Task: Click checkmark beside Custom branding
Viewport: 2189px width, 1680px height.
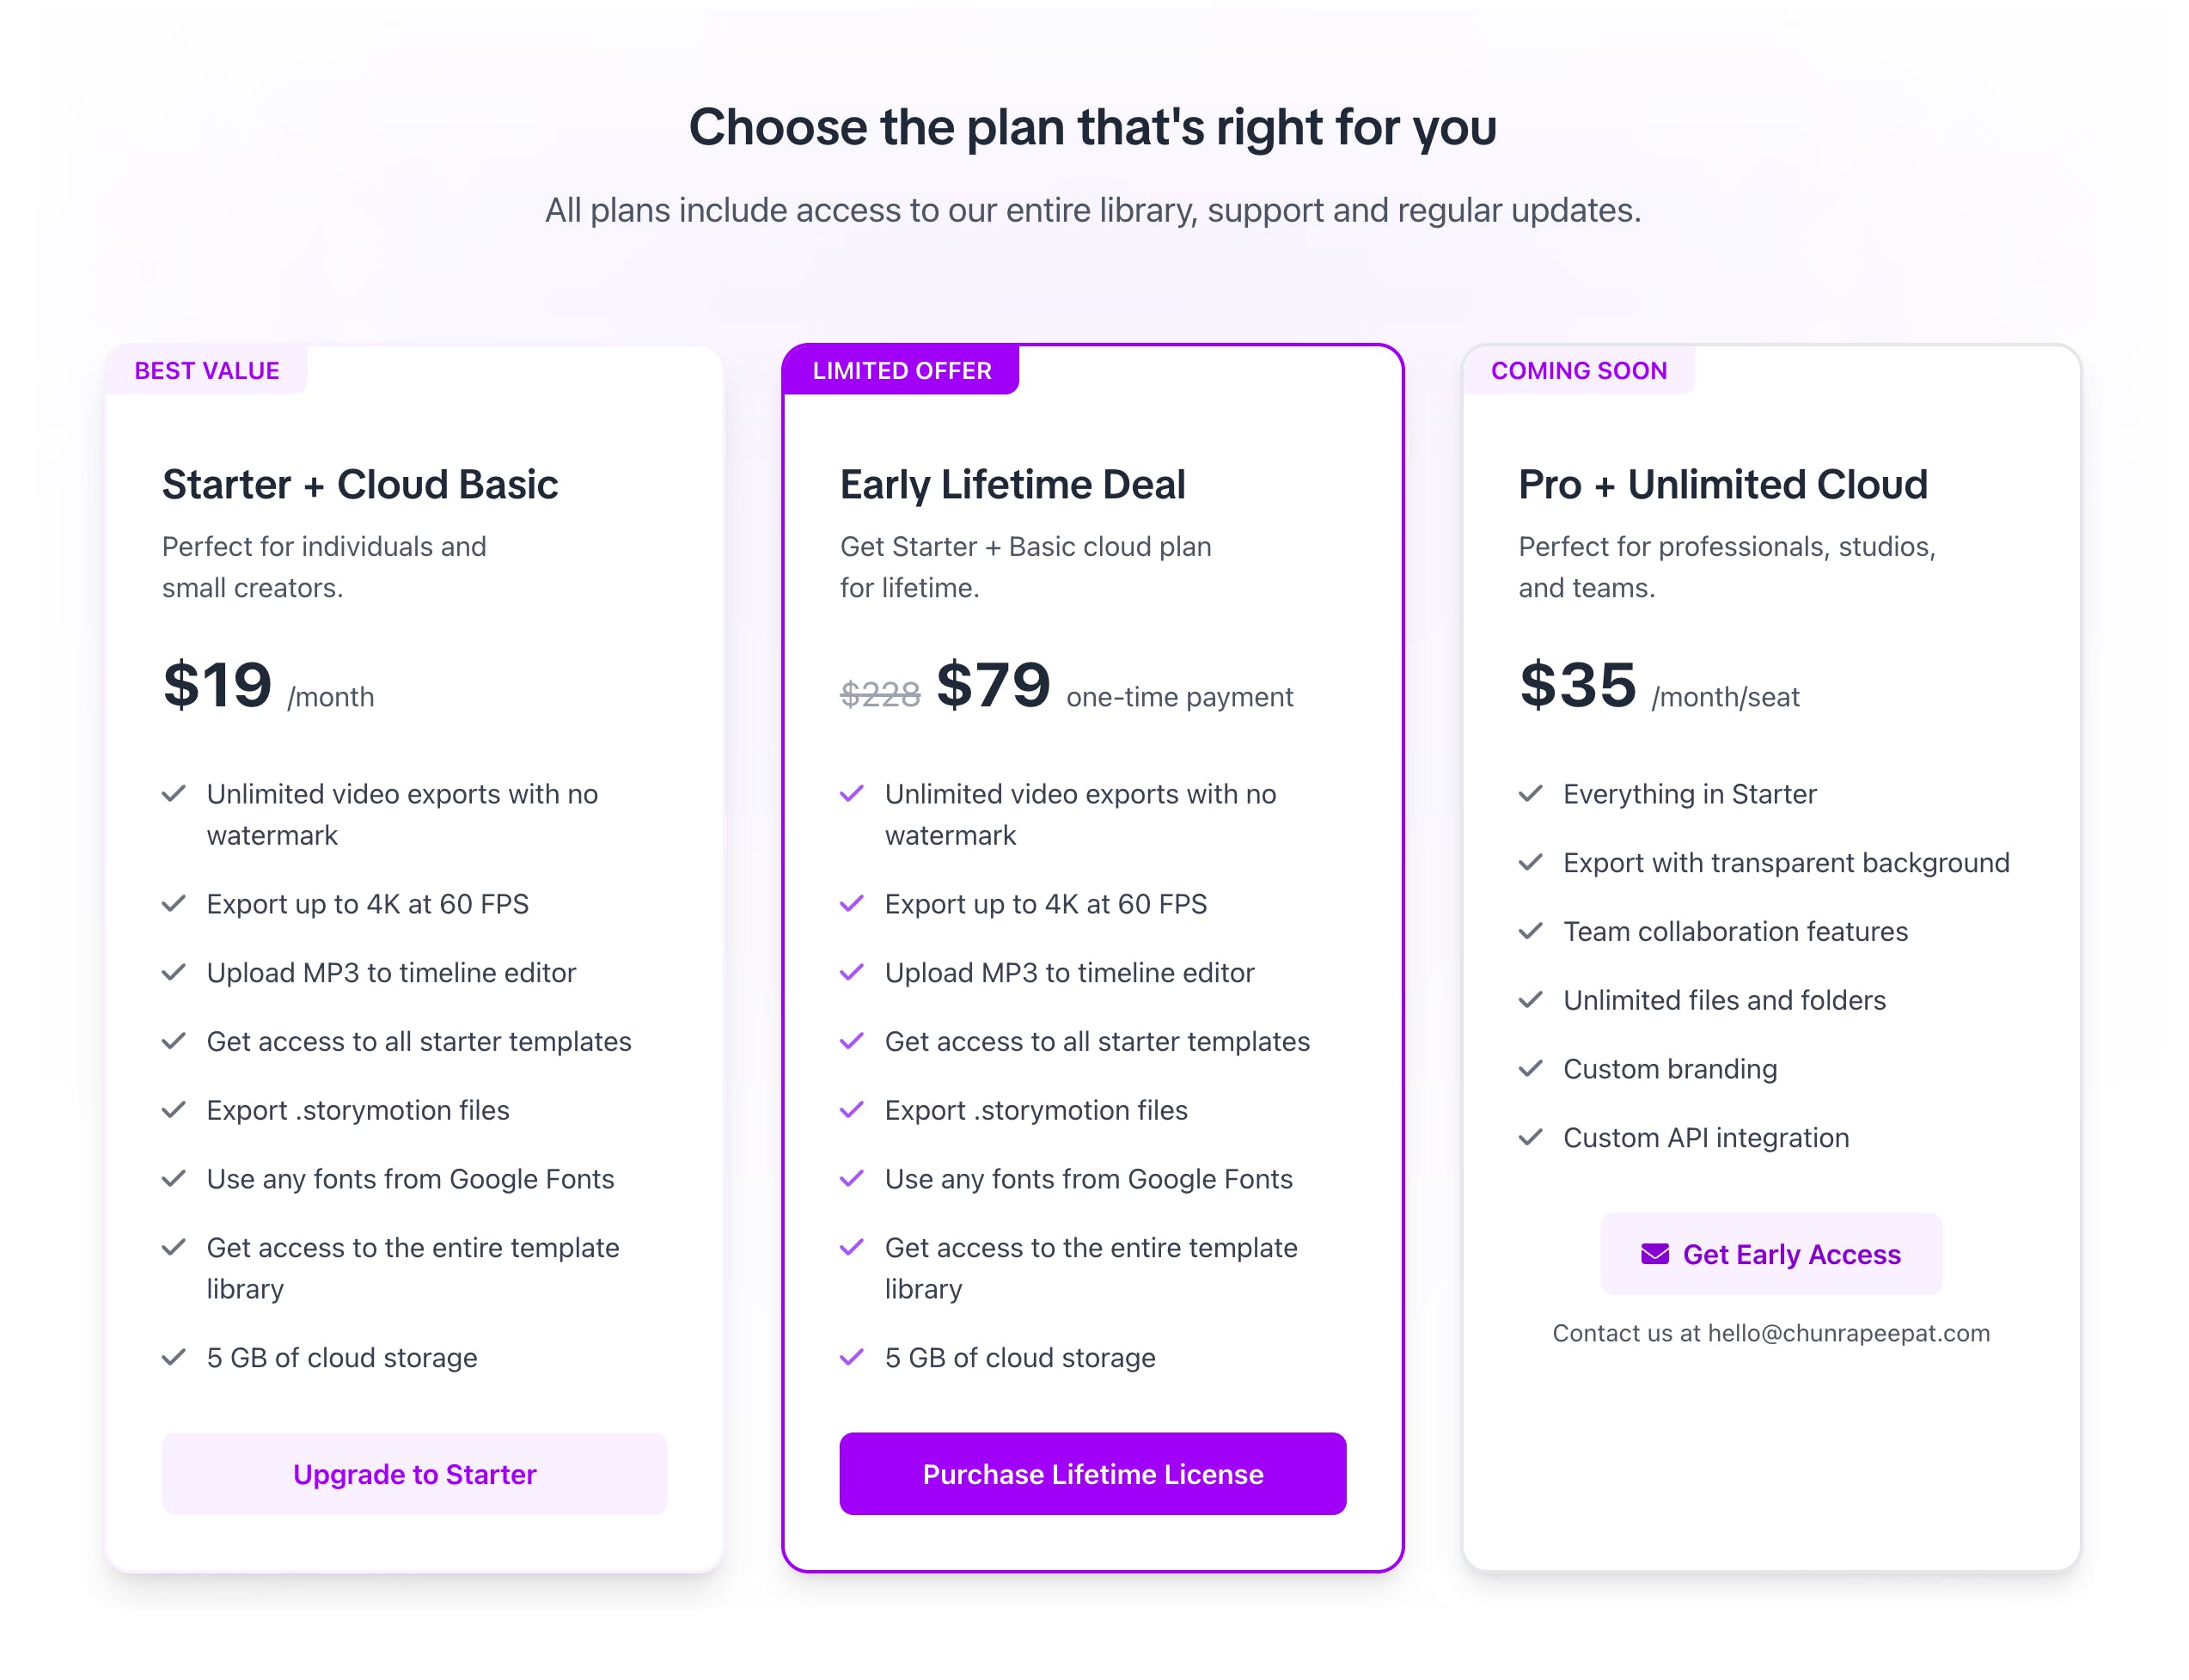Action: [x=1530, y=1068]
